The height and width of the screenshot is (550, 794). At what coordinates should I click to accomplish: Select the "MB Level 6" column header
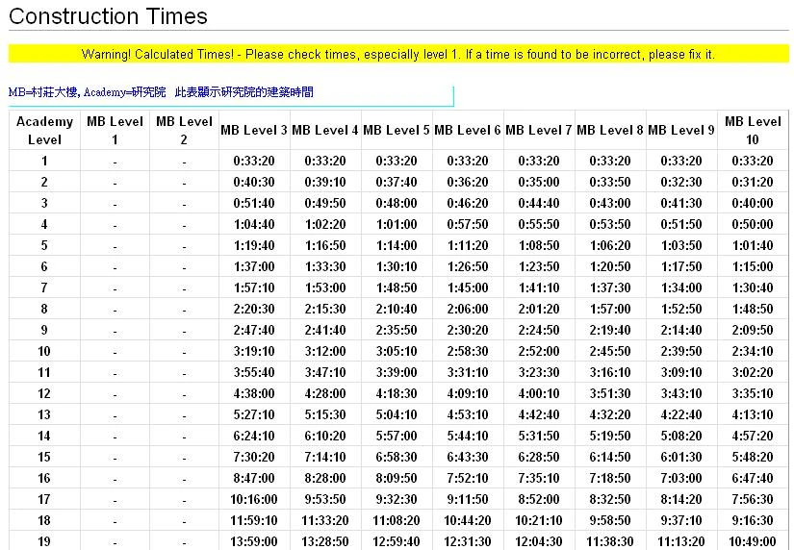point(468,130)
